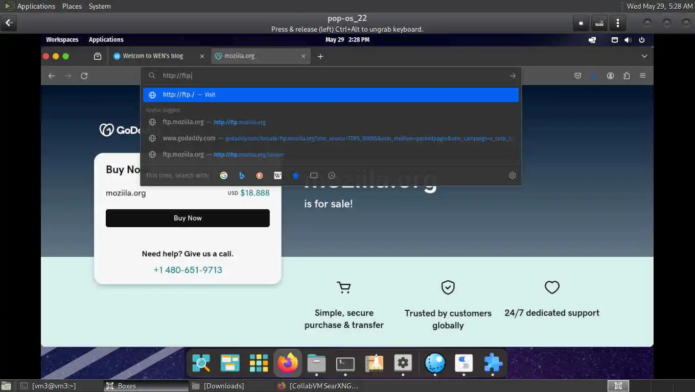
Task: Switch to CollabVM SearXNG taskbar window
Action: click(317, 386)
